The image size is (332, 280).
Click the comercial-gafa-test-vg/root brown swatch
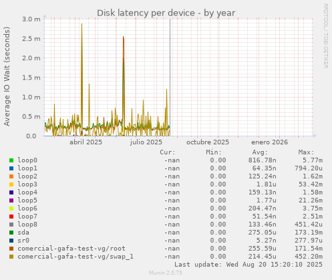11,249
